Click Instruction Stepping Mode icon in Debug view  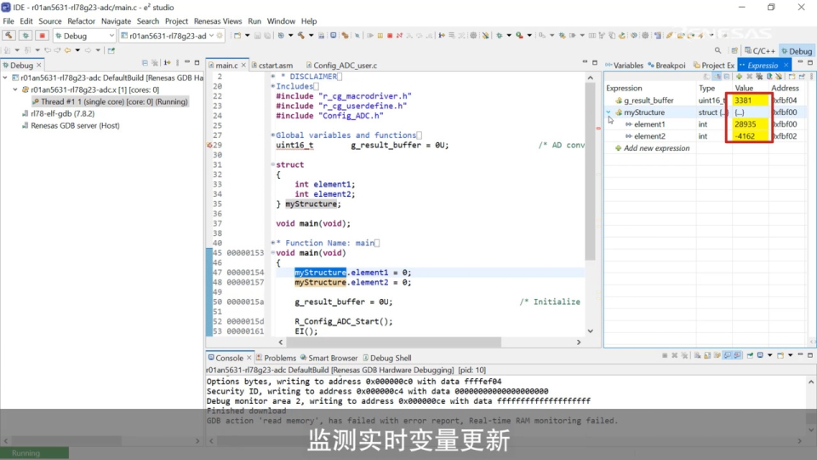168,62
